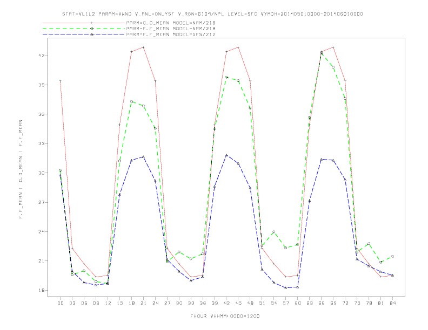The width and height of the screenshot is (428, 330).
Task: Click x-axis tick label 09
Action: tap(96, 303)
